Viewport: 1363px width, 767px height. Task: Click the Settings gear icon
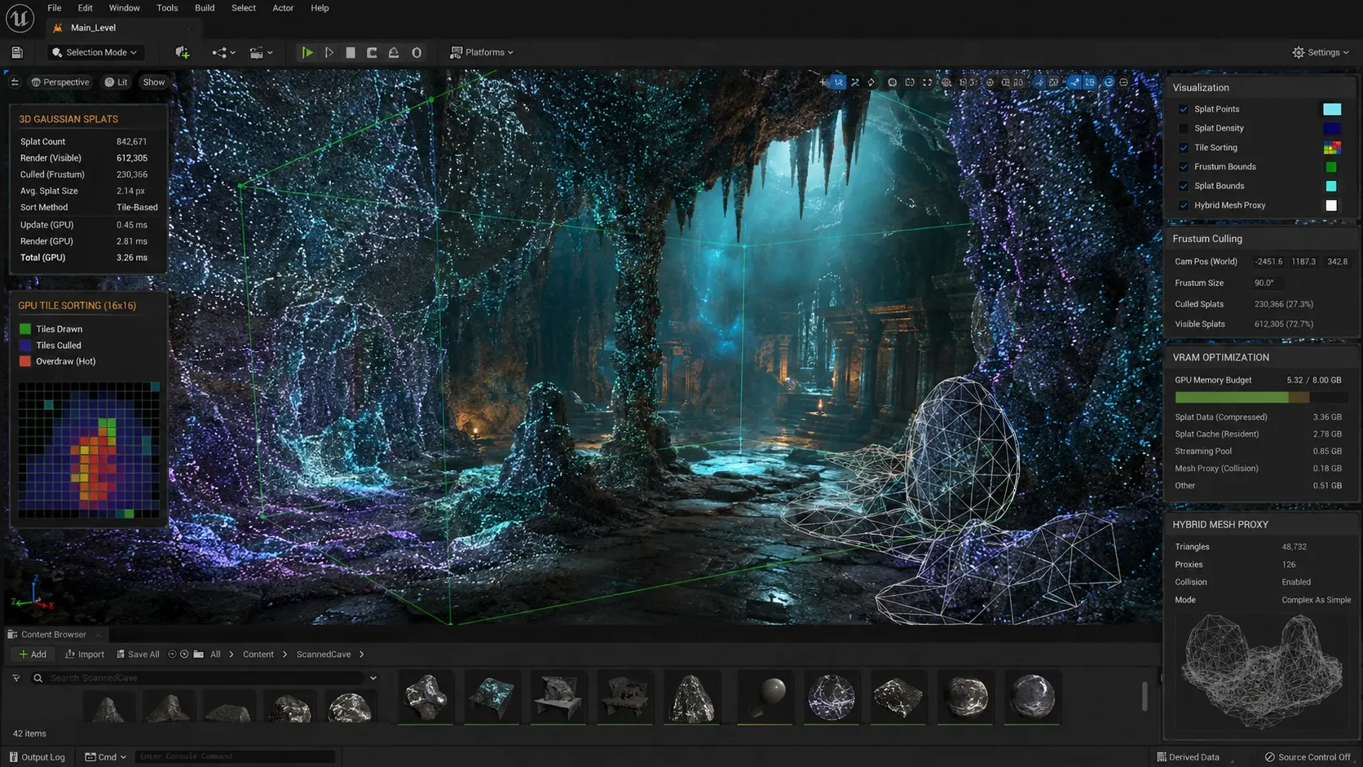pos(1298,52)
